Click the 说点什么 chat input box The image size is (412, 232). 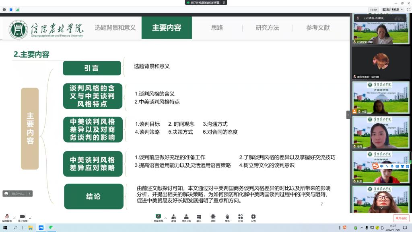pos(19,193)
